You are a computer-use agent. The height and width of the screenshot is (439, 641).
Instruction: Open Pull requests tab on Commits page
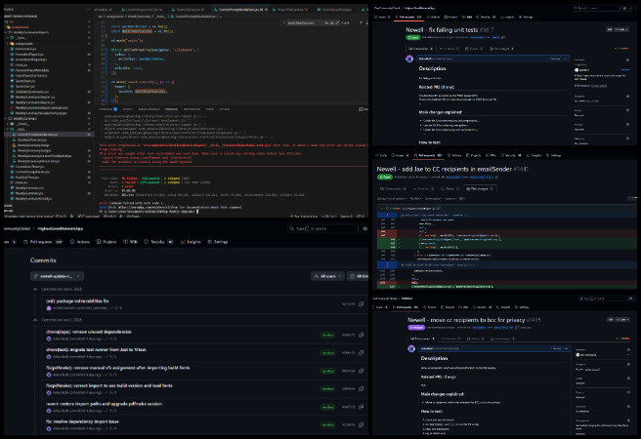44,242
